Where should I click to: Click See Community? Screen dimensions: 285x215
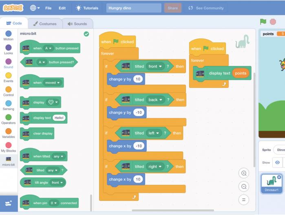(x=206, y=8)
